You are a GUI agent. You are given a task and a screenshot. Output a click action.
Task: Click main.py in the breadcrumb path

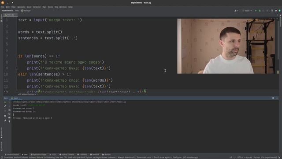click(x=26, y=11)
